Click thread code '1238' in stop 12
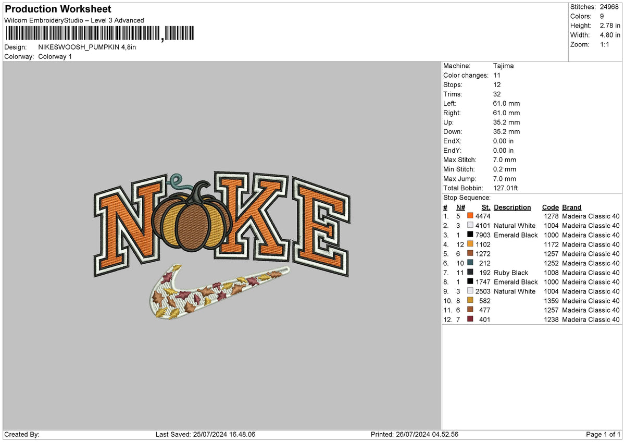 pos(551,320)
